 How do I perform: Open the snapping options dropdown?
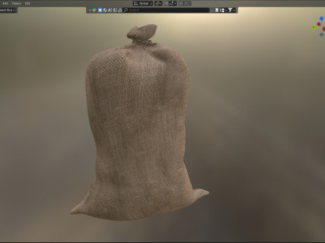pos(173,3)
